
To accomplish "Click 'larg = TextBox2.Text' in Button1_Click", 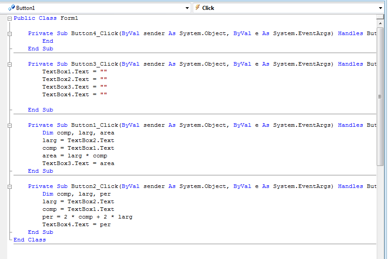I will point(78,140).
